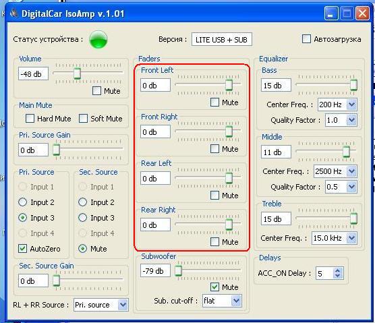Expand the Treble Center Freq dropdown
375x323 pixels.
coord(352,238)
